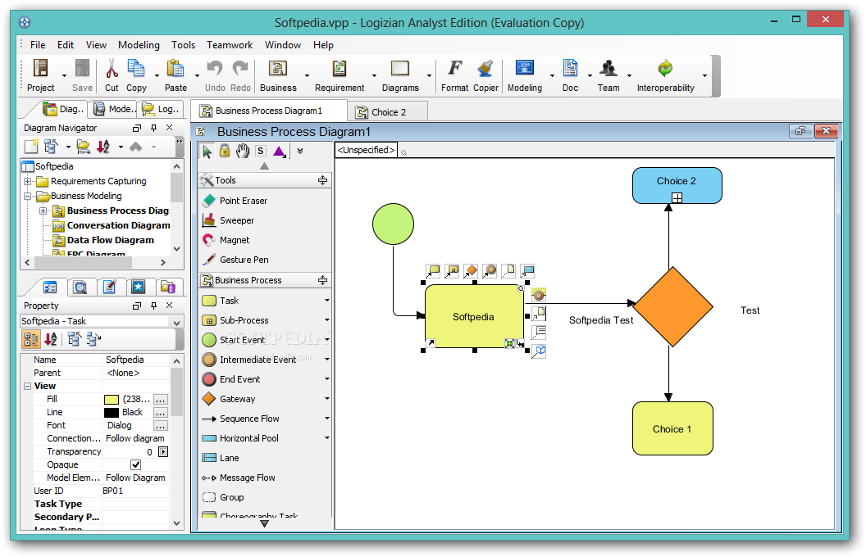This screenshot has height=557, width=866.
Task: Click the yellow Fill color swatch
Action: [x=112, y=400]
